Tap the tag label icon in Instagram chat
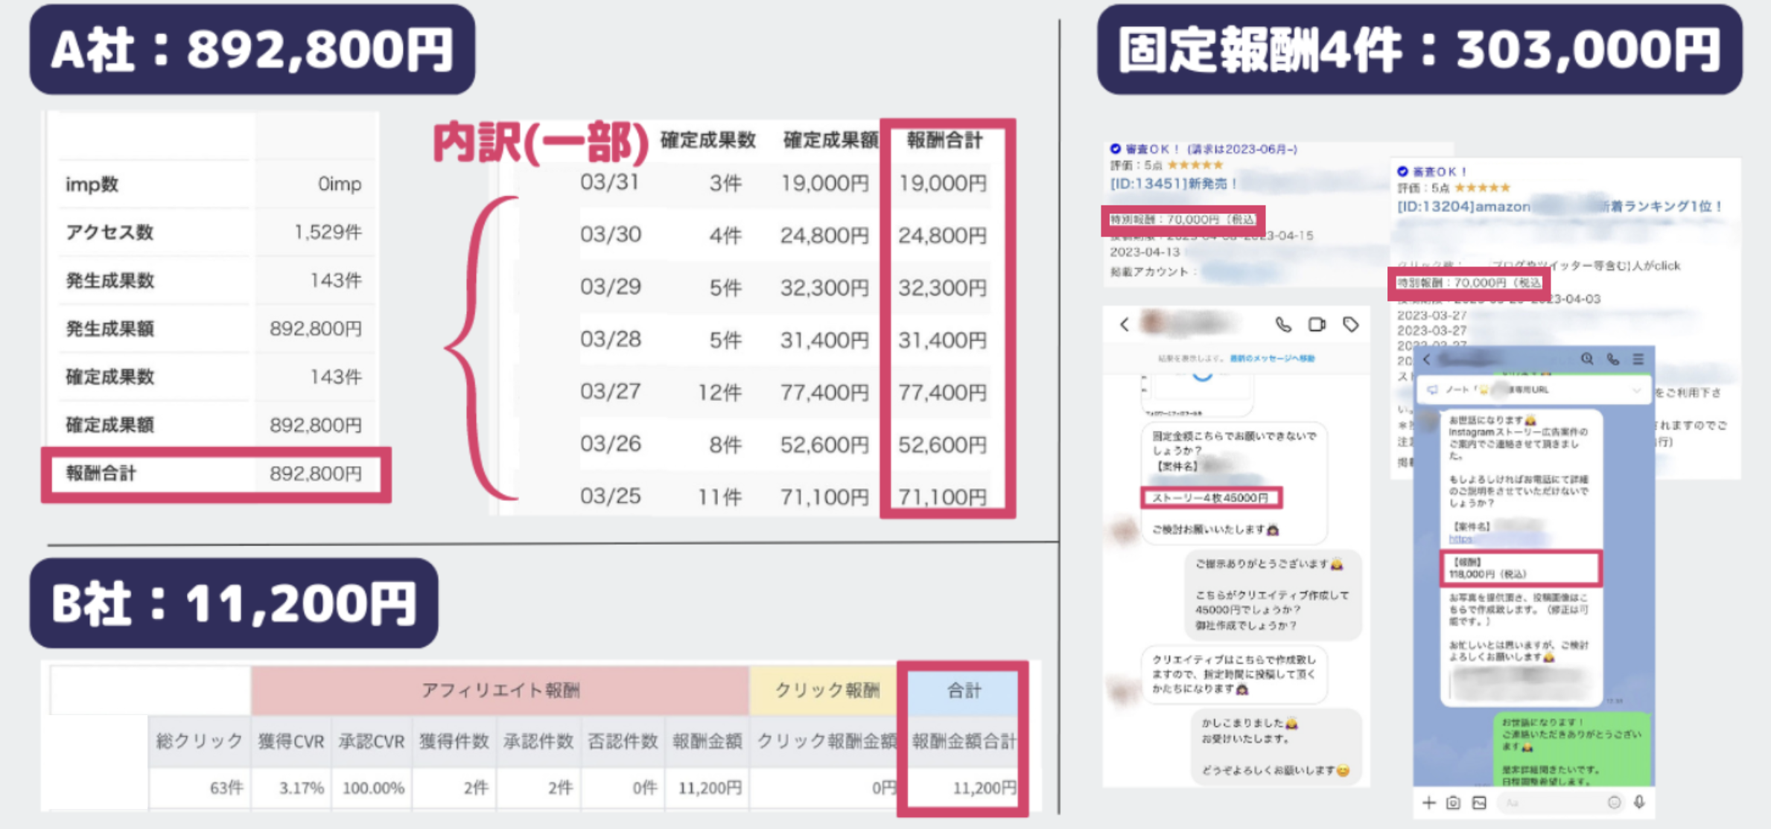The height and width of the screenshot is (829, 1771). click(x=1351, y=324)
